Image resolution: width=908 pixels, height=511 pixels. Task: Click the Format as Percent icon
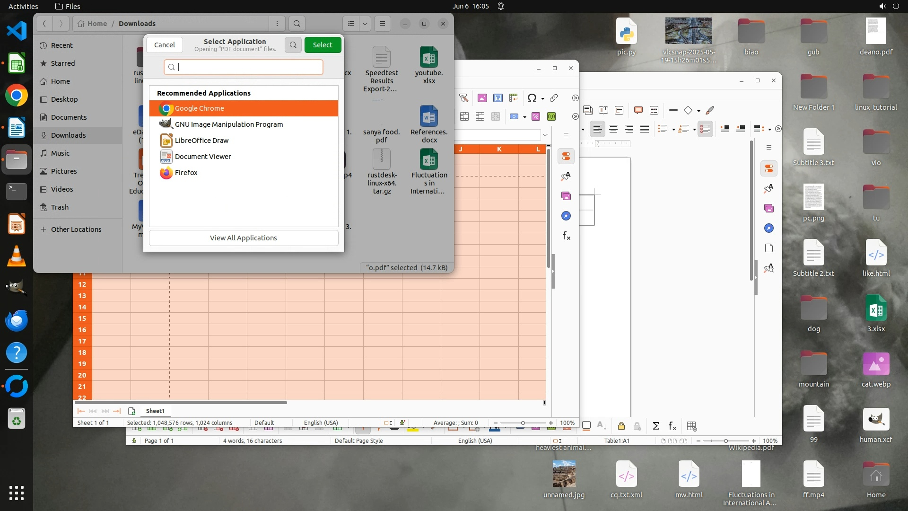point(536,116)
